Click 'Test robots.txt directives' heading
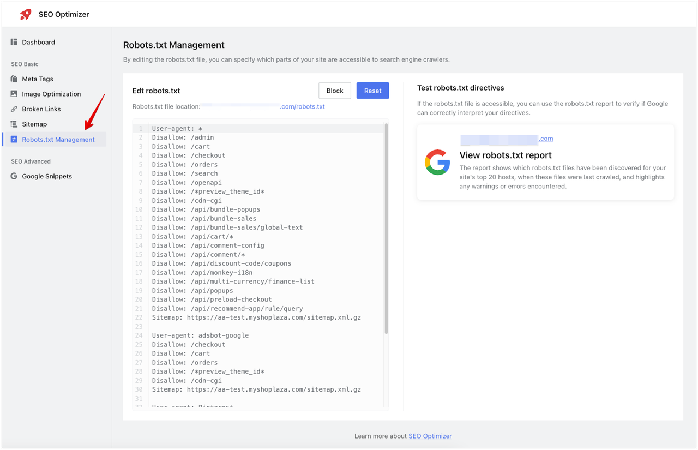The image size is (698, 450). pos(461,88)
